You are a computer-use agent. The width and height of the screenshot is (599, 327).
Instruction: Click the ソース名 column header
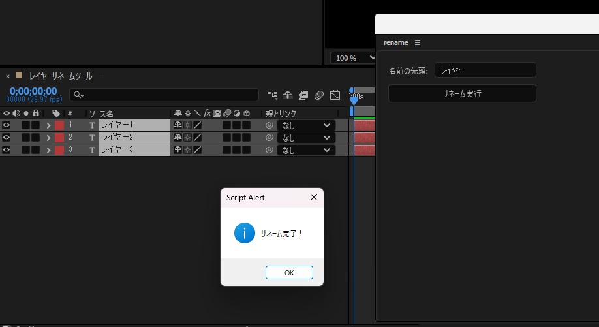101,114
